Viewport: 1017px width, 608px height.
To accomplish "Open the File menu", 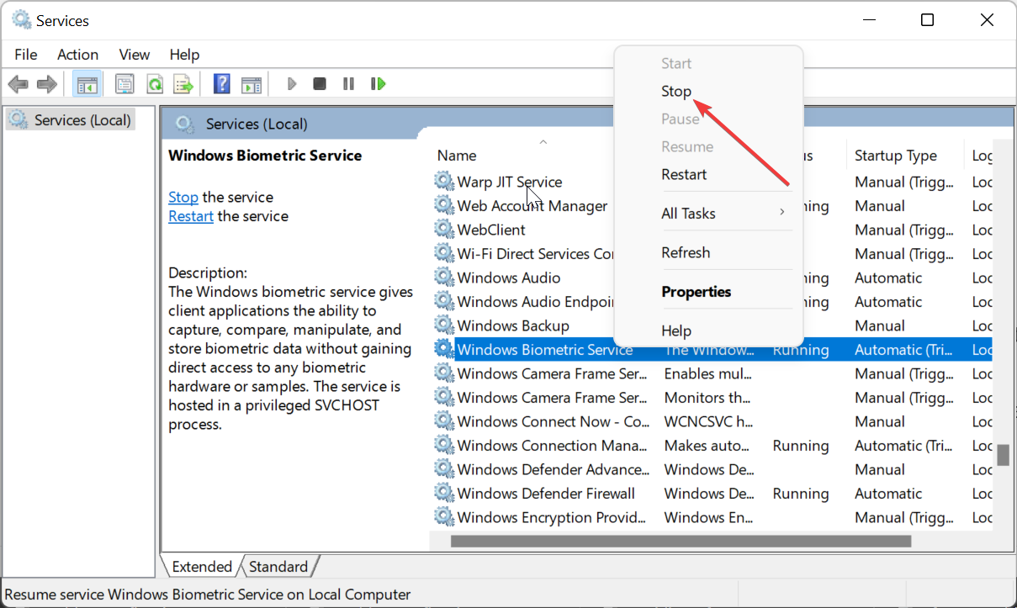I will tap(26, 54).
